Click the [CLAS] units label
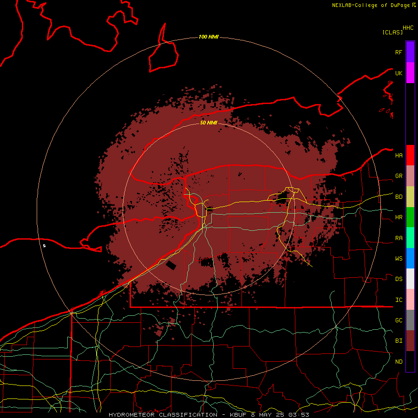Image resolution: width=418 pixels, height=418 pixels. [392, 32]
